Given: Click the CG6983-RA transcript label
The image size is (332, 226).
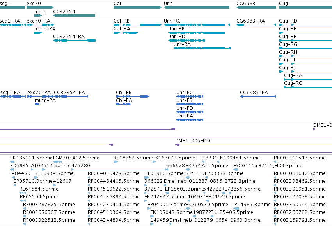Looking at the screenshot, I should click(250, 21).
